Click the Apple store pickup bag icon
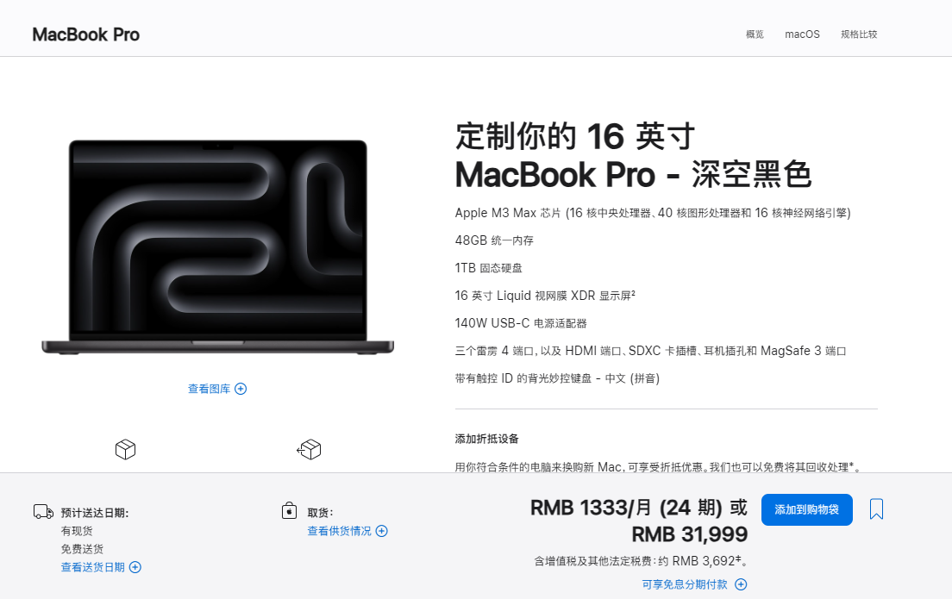Viewport: 952px width, 599px height. (x=289, y=510)
